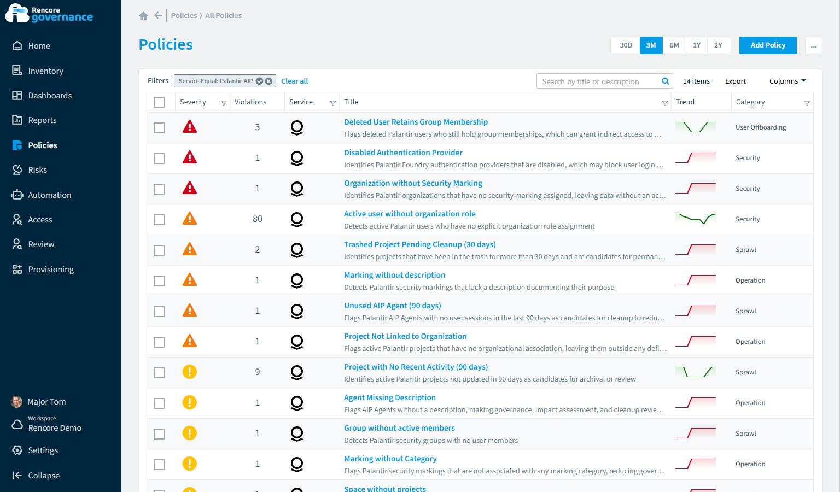The width and height of the screenshot is (840, 492).
Task: Check the box for Organization without Security Marking
Action: [x=159, y=189]
